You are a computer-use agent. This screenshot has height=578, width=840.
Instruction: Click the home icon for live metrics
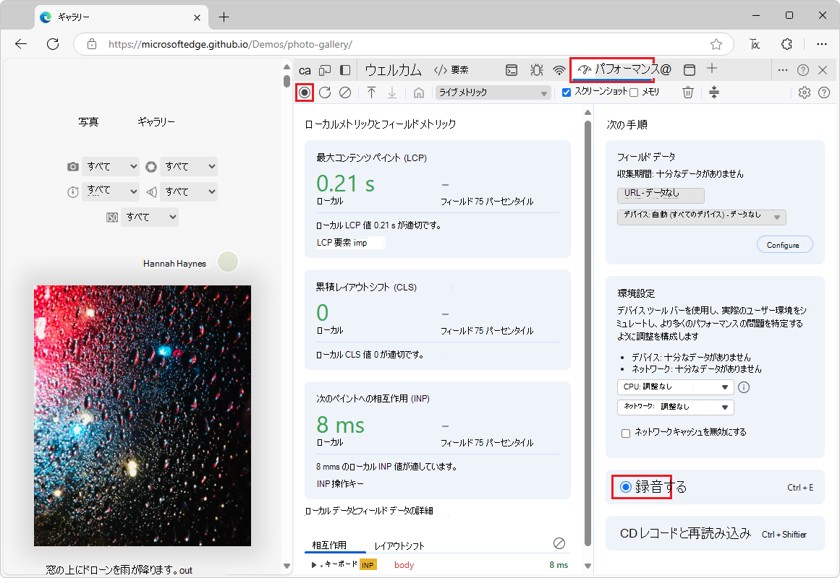point(418,92)
